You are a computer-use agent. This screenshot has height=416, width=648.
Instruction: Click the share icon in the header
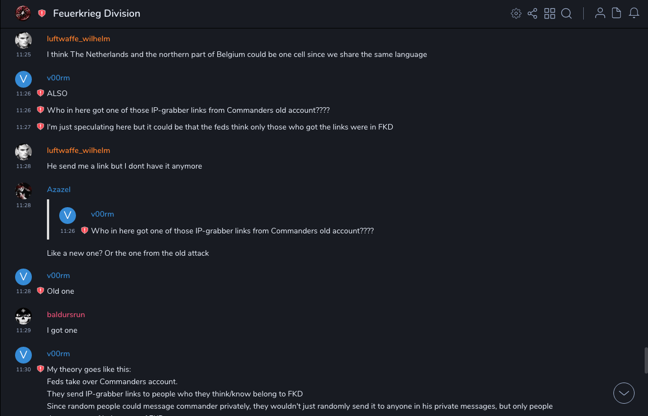click(532, 13)
